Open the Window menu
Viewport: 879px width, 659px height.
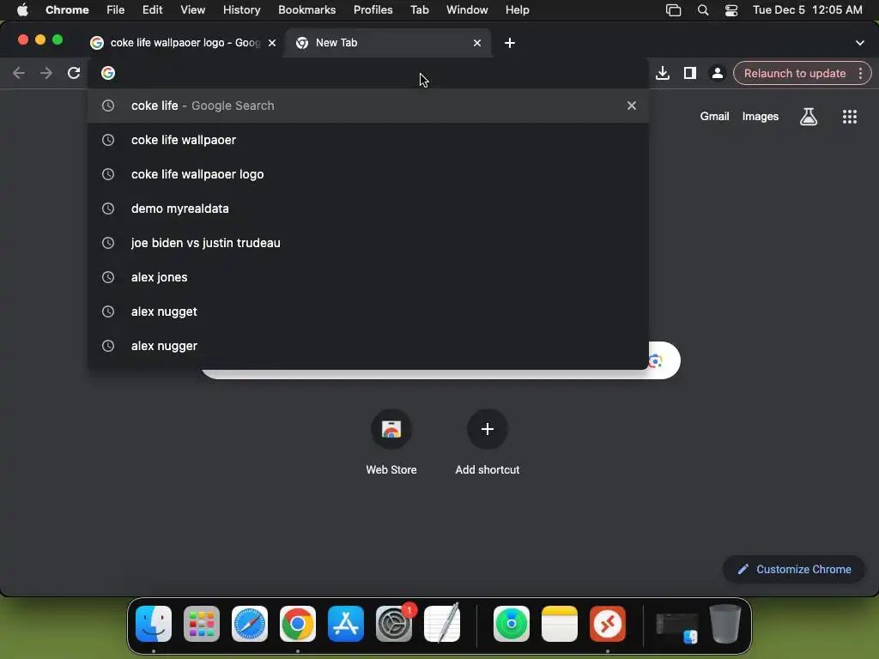(467, 10)
